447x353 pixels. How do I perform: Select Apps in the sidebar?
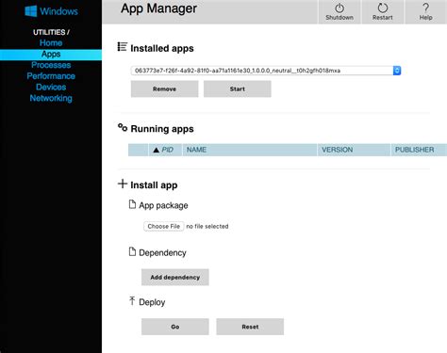51,55
